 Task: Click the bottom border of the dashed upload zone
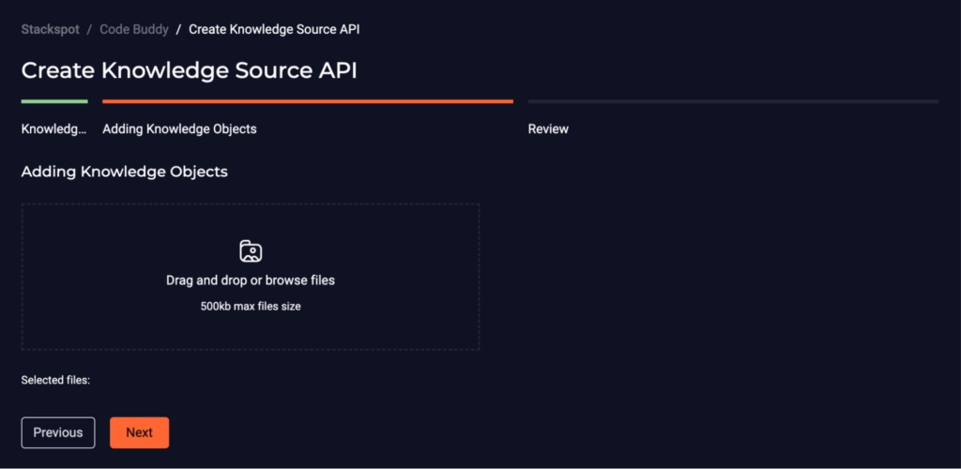pyautogui.click(x=251, y=350)
